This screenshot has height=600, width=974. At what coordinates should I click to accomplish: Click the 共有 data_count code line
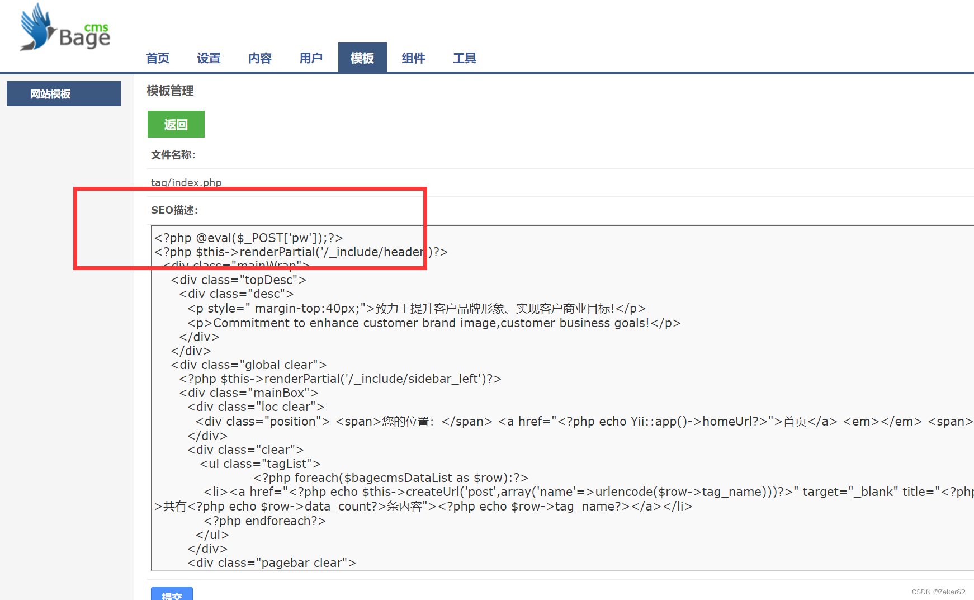(424, 506)
